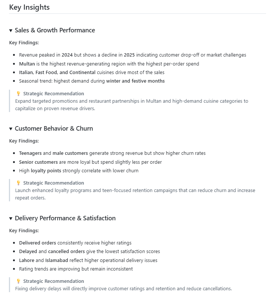Screen dimensions: 272x294
Task: Collapse the Customer Behavior & Churn section
Action: (11, 129)
